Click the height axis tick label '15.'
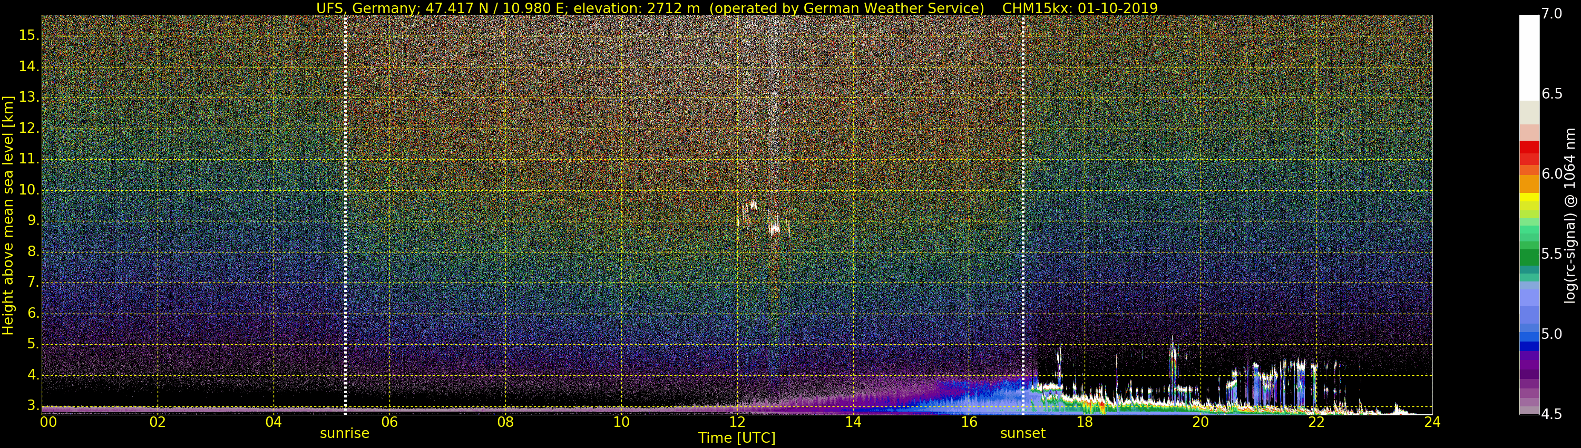 click(29, 36)
